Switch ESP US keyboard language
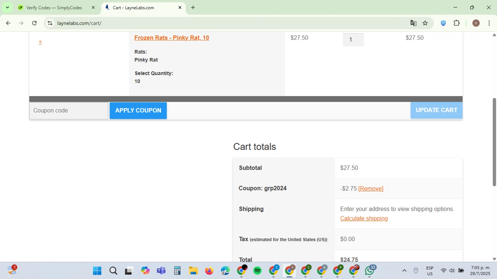497x279 pixels. tap(430, 271)
